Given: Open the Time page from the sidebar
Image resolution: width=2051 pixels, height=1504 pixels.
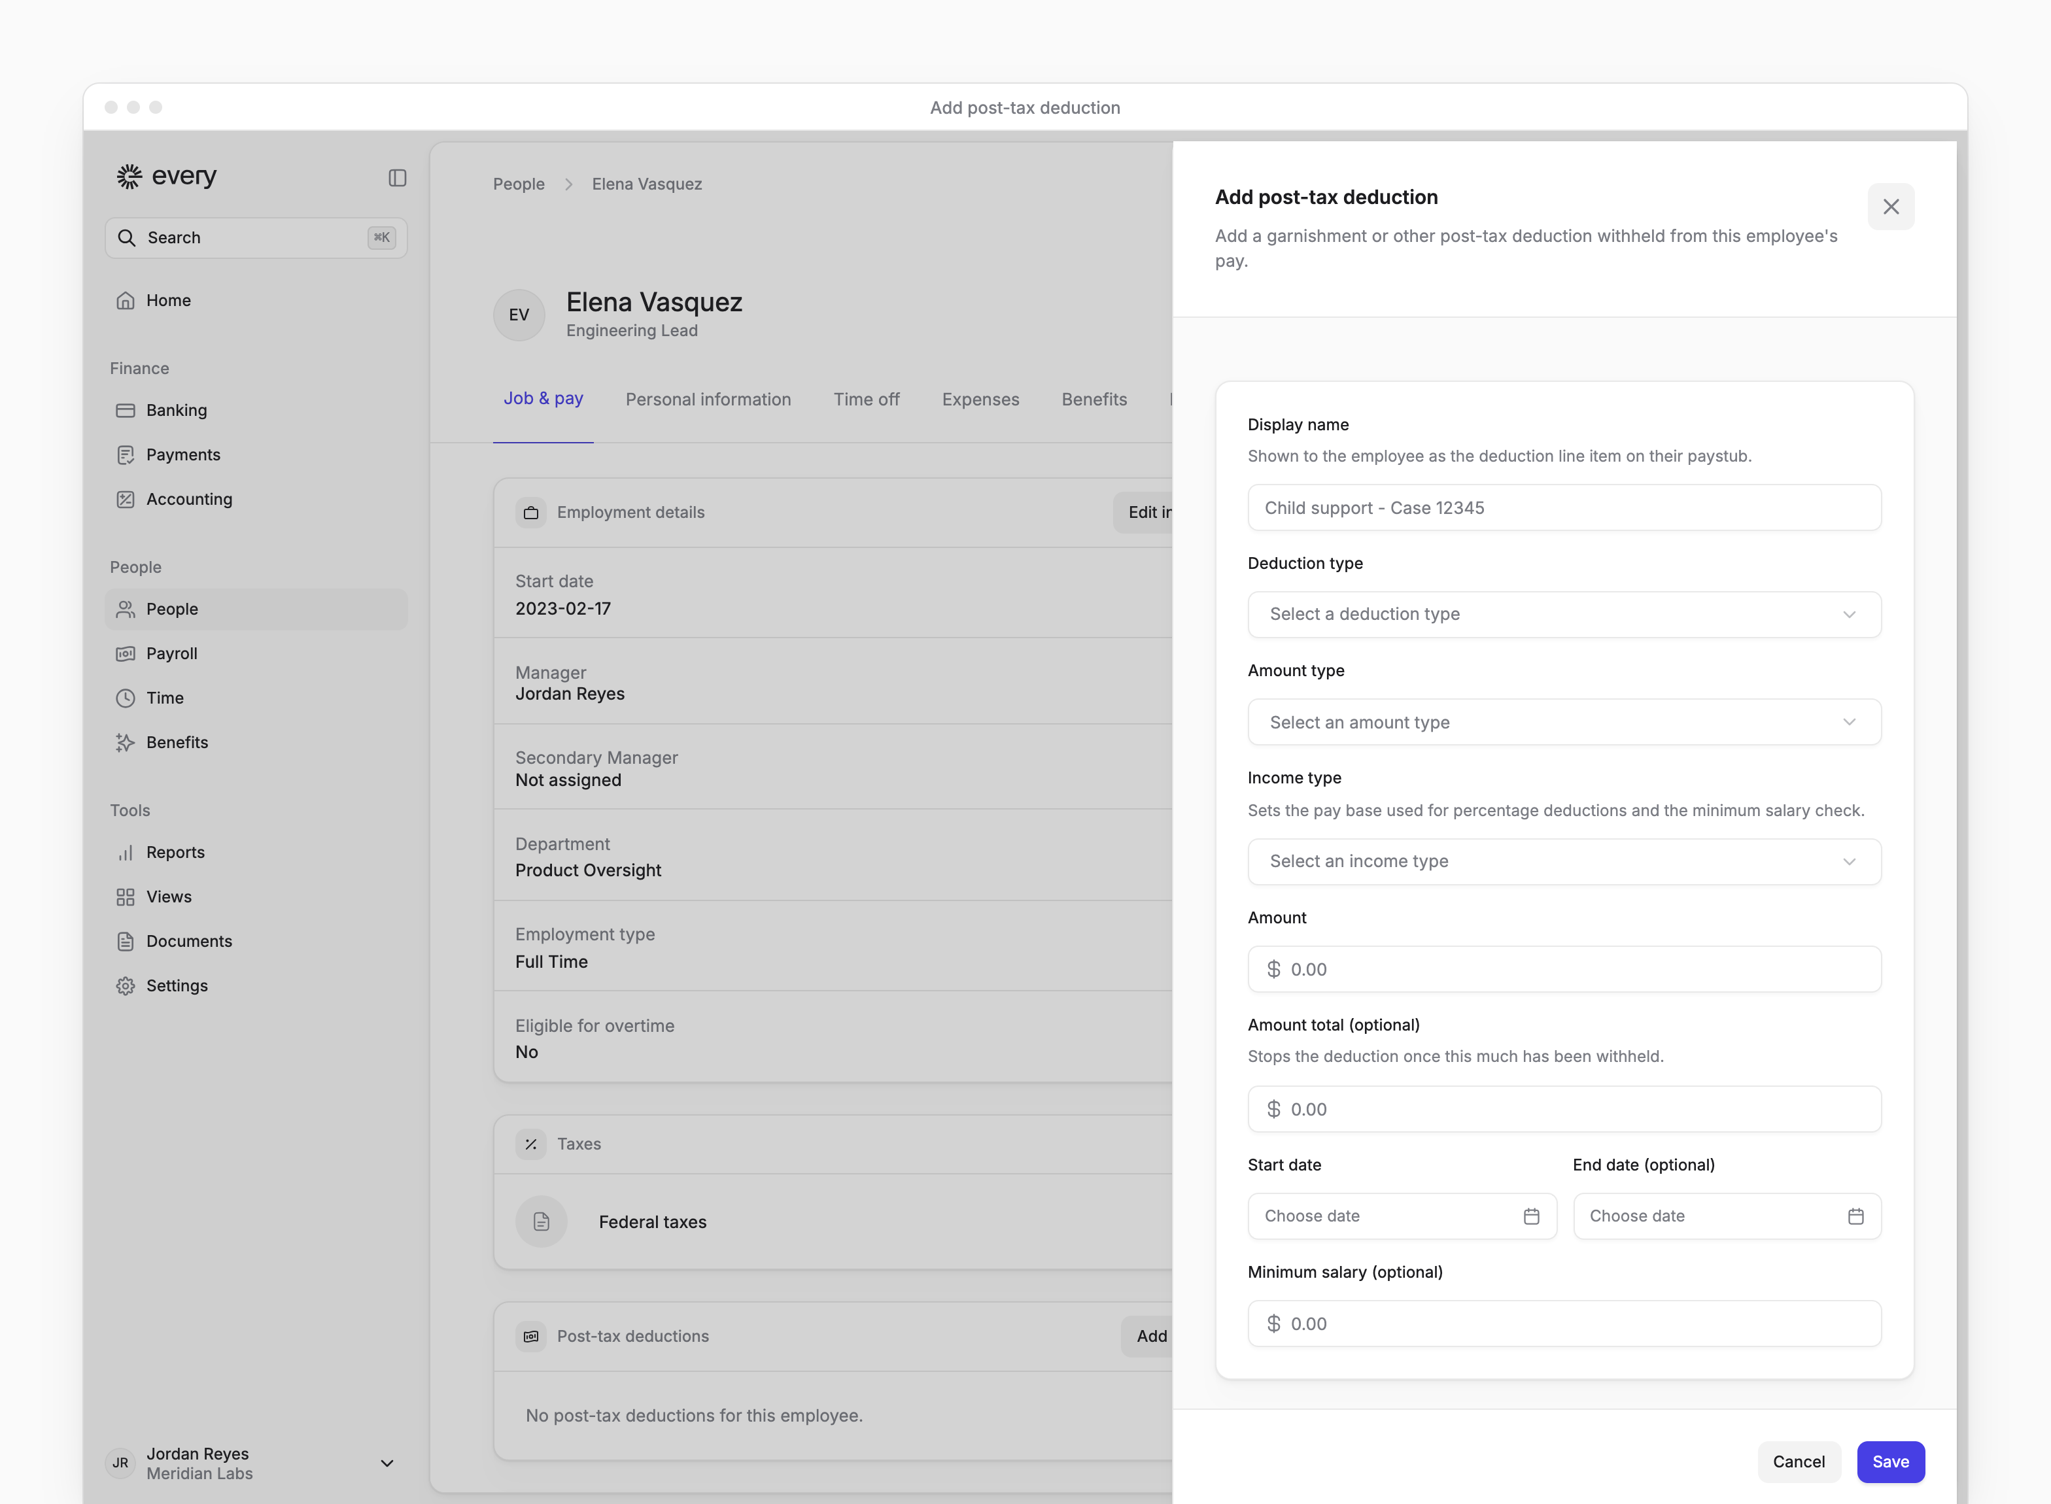Looking at the screenshot, I should click(256, 698).
